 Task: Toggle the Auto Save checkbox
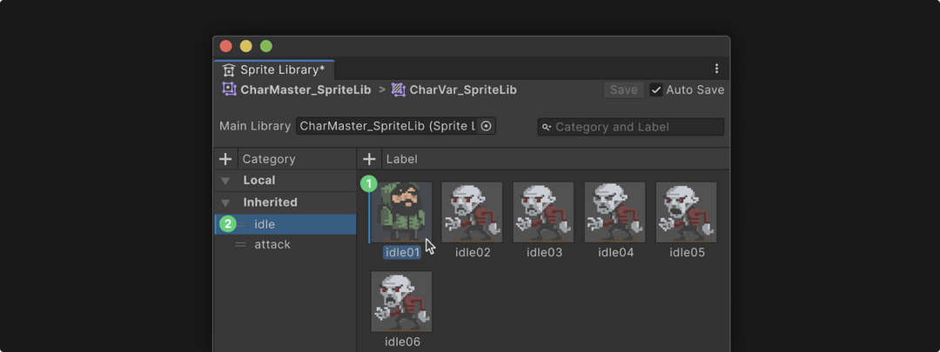pos(656,90)
